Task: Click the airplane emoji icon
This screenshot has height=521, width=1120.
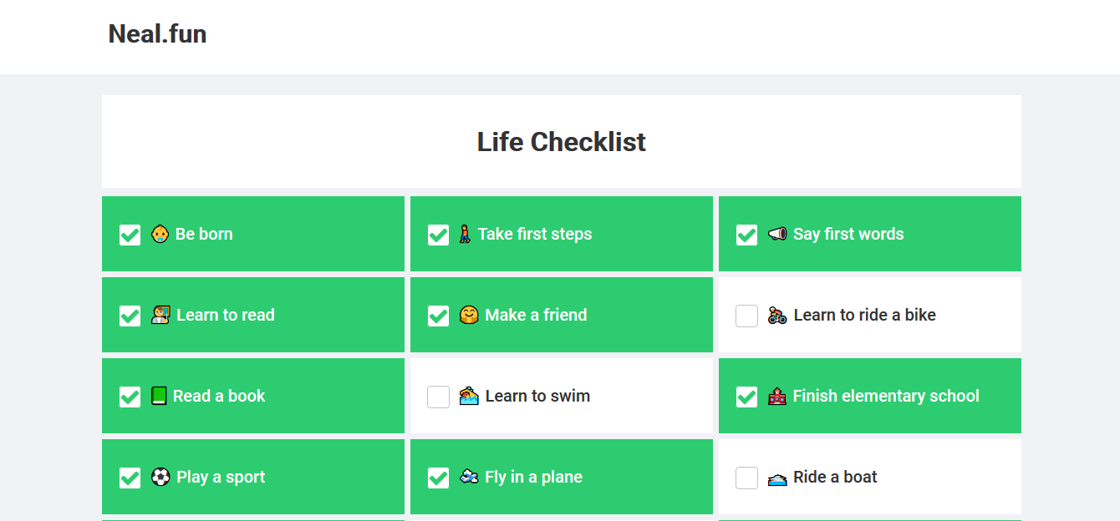Action: tap(469, 477)
